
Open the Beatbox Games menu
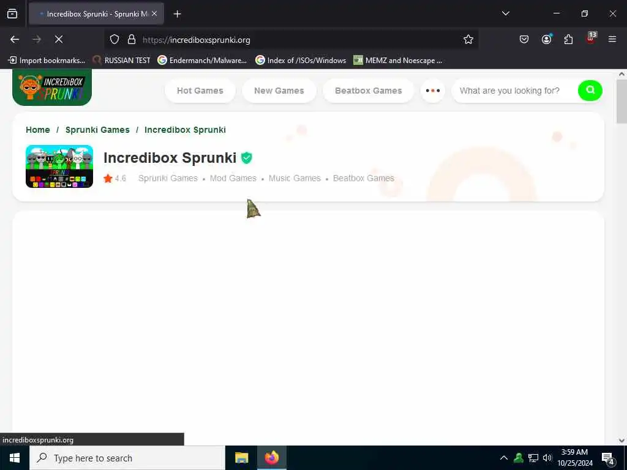point(368,91)
